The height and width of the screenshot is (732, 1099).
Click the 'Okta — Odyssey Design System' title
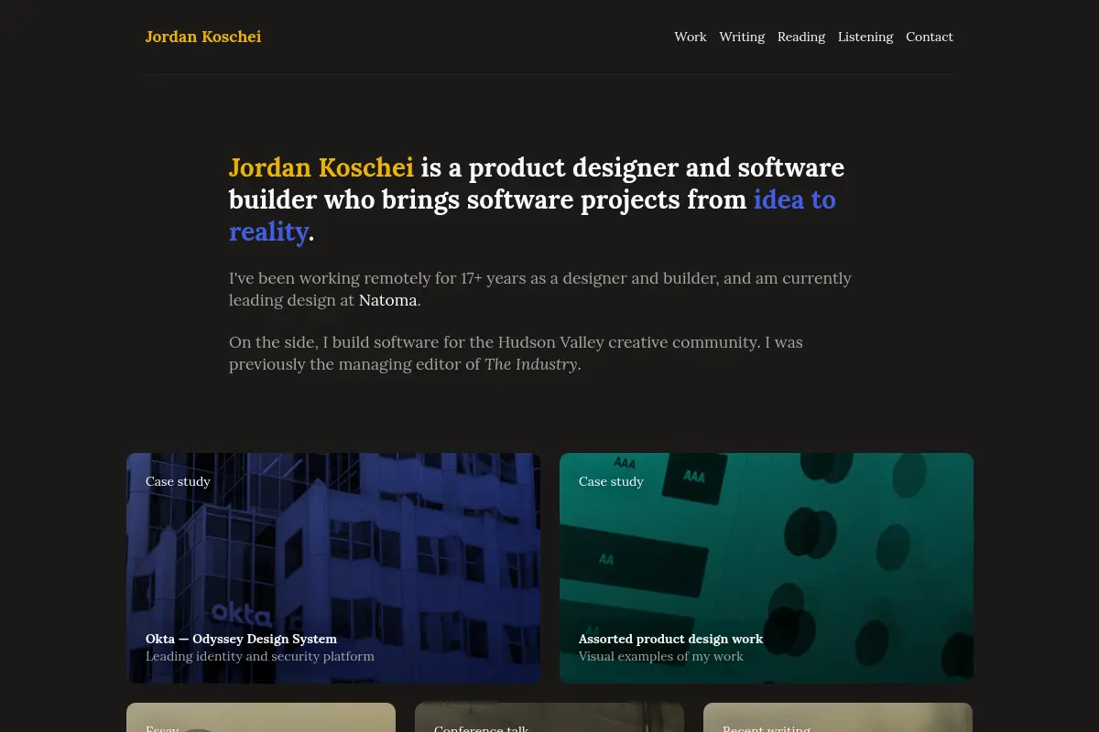241,639
